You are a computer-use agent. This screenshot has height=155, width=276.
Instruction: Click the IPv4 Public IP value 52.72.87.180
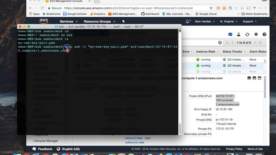click(x=224, y=109)
